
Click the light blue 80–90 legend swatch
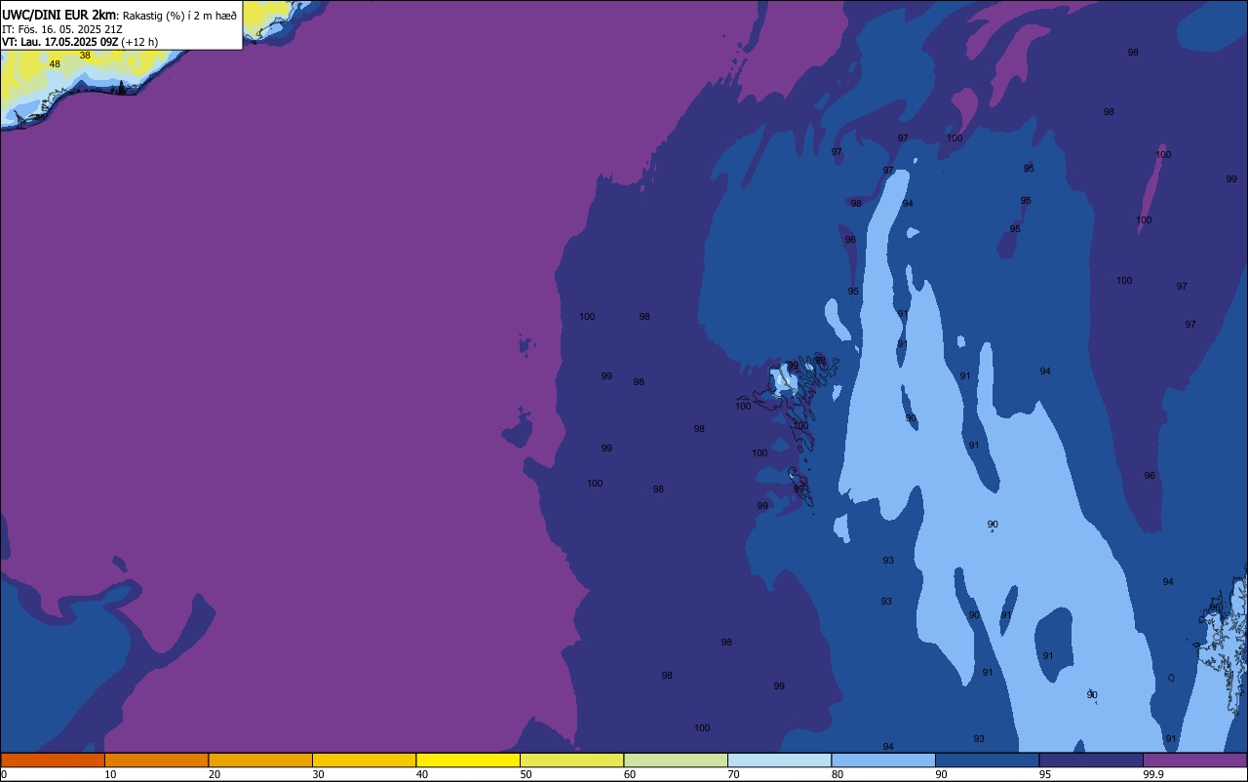883,760
